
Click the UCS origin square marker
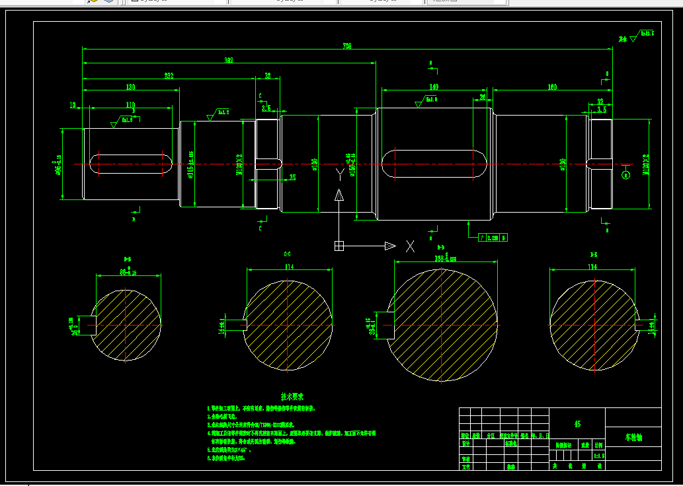(339, 246)
